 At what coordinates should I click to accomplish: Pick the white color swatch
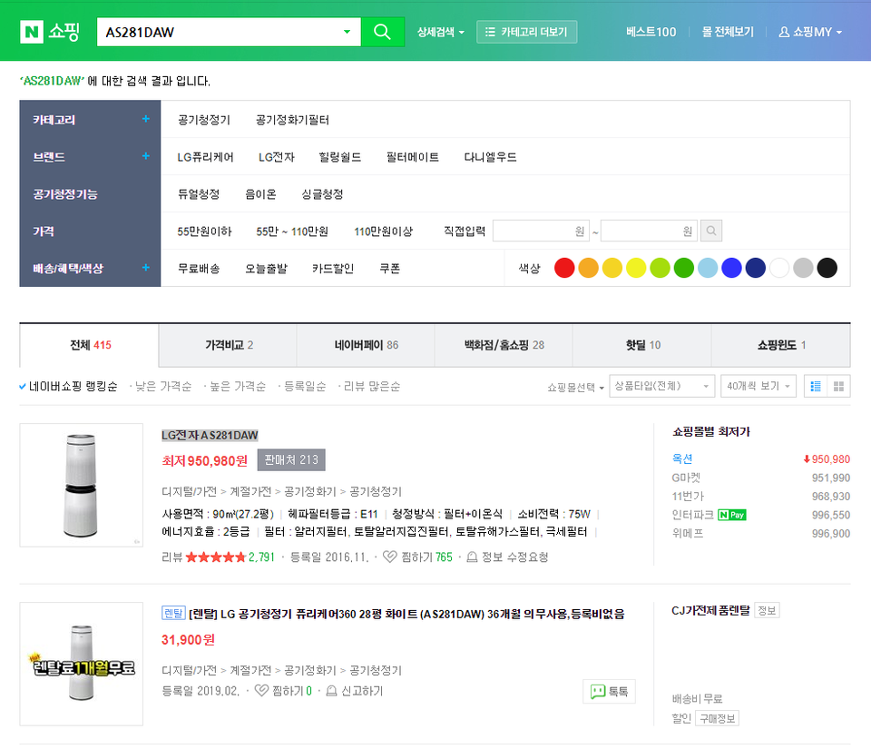779,268
